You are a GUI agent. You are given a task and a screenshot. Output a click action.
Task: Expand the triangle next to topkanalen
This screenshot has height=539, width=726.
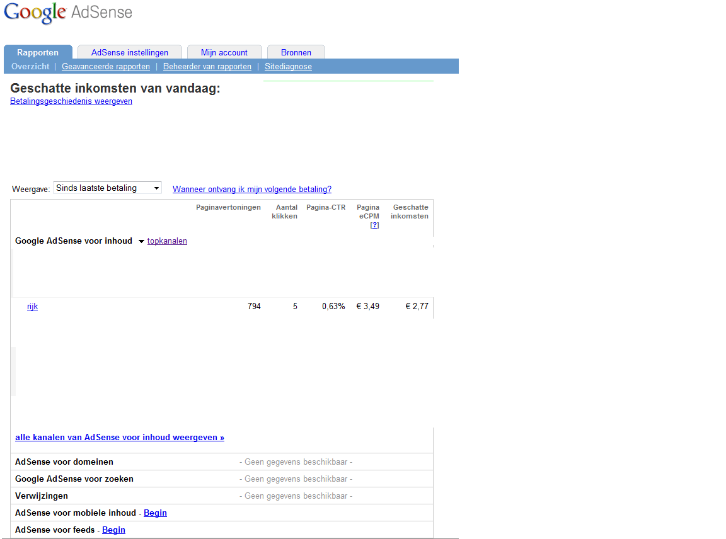142,241
